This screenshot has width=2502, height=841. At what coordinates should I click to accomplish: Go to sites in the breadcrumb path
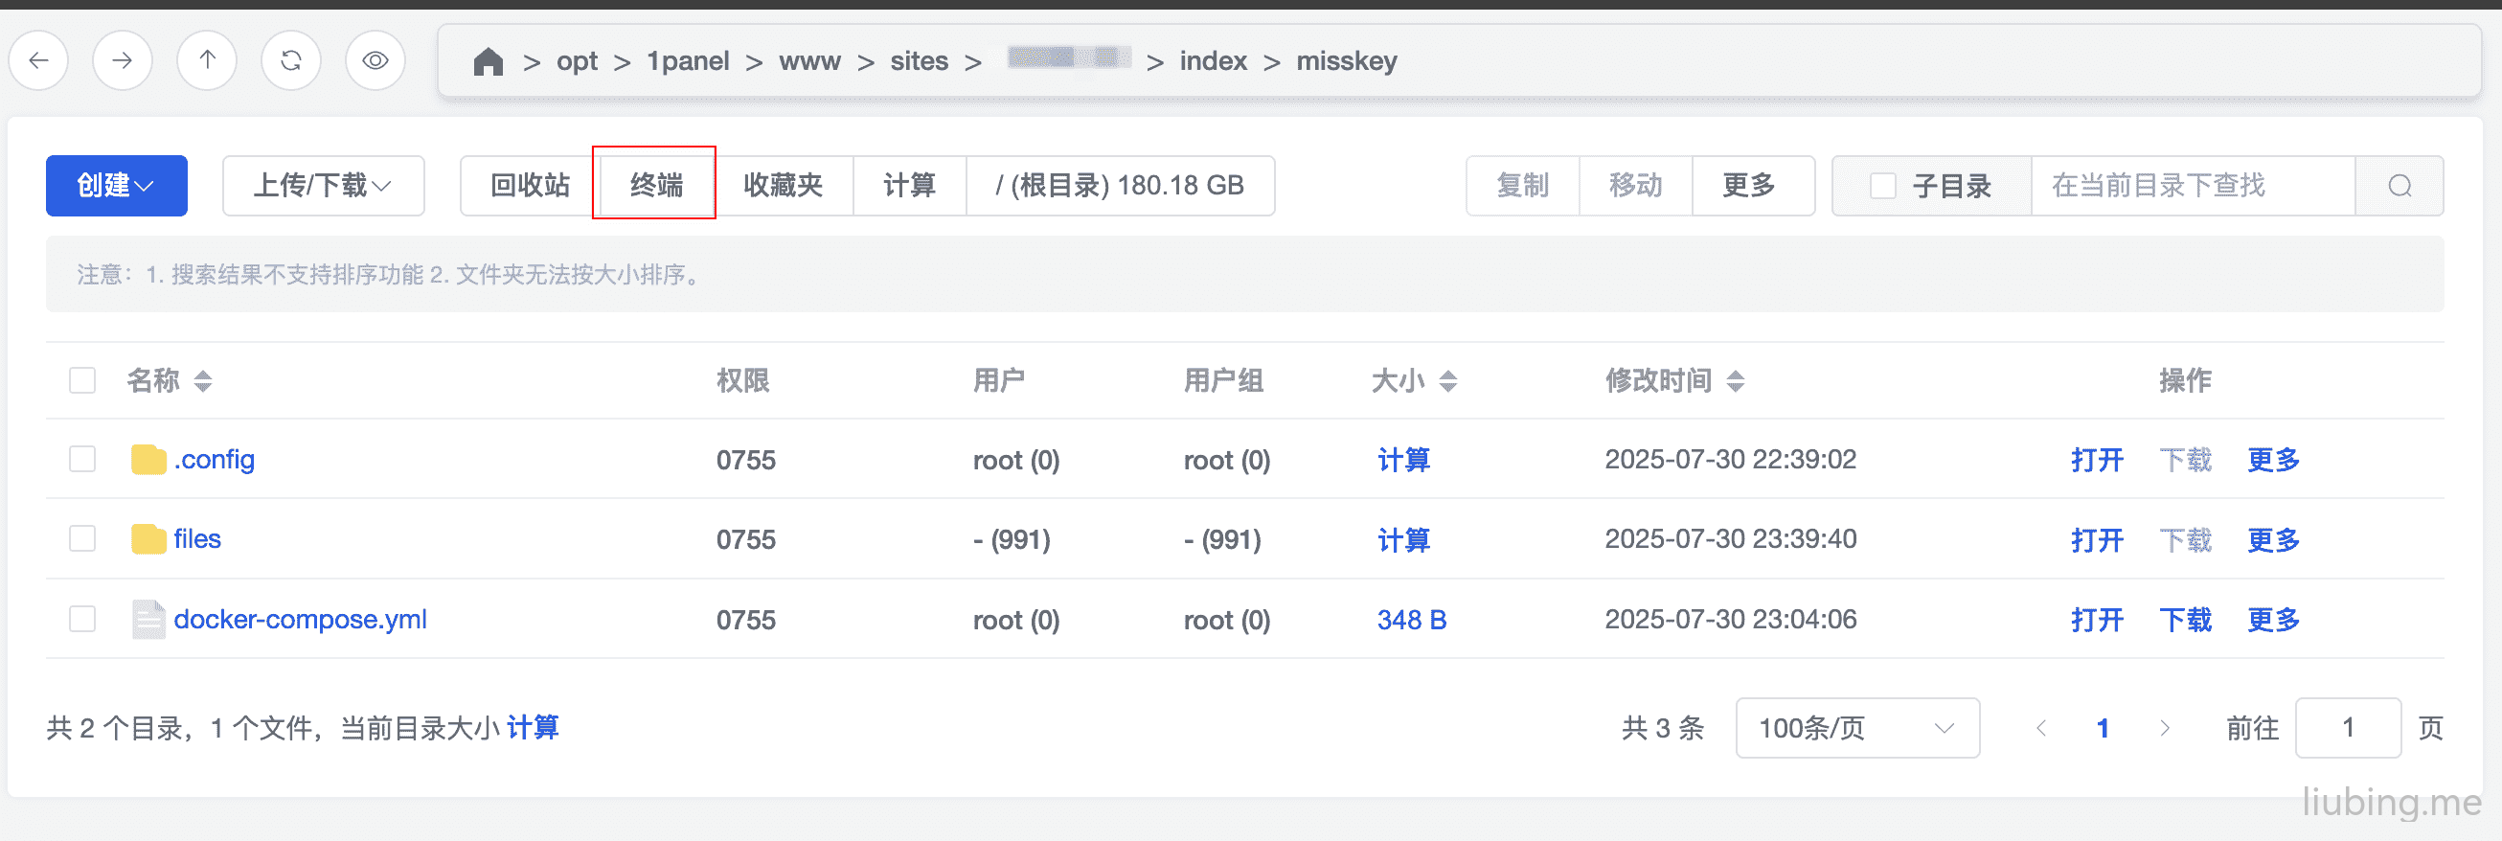click(919, 61)
